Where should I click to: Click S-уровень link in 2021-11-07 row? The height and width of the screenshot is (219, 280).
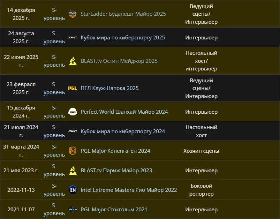pos(54,209)
